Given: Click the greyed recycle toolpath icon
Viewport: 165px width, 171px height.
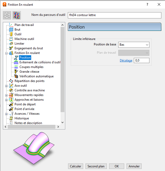Looking at the screenshot, I should tap(7, 15).
